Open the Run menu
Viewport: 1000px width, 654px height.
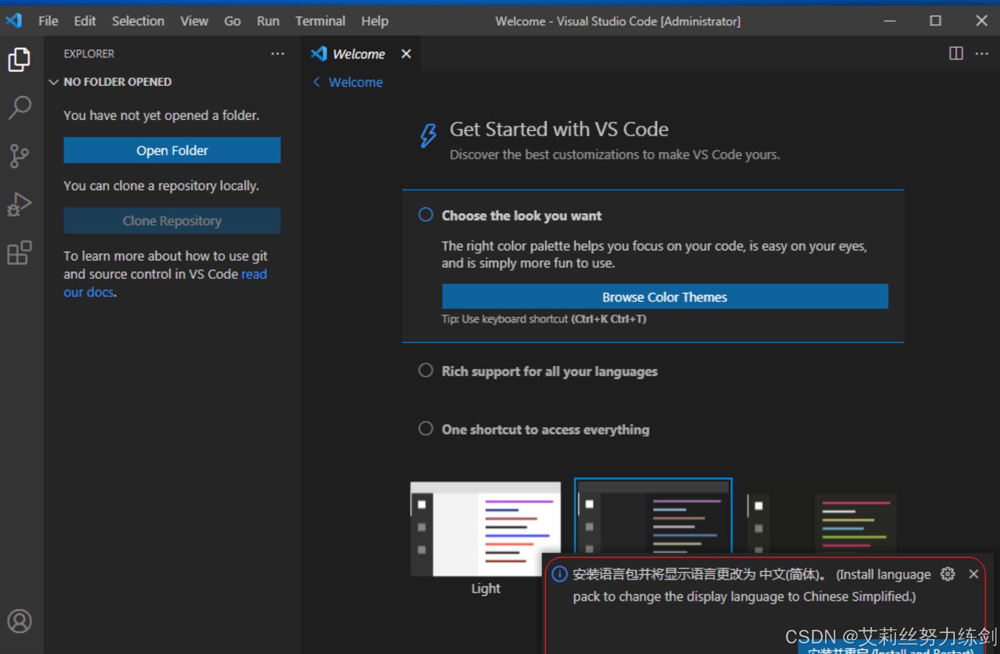click(x=268, y=21)
